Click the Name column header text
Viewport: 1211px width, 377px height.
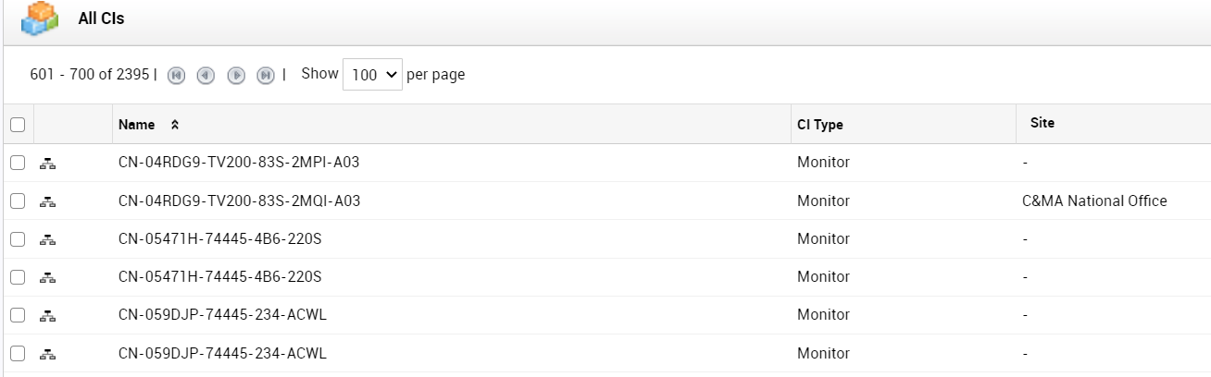tap(137, 125)
